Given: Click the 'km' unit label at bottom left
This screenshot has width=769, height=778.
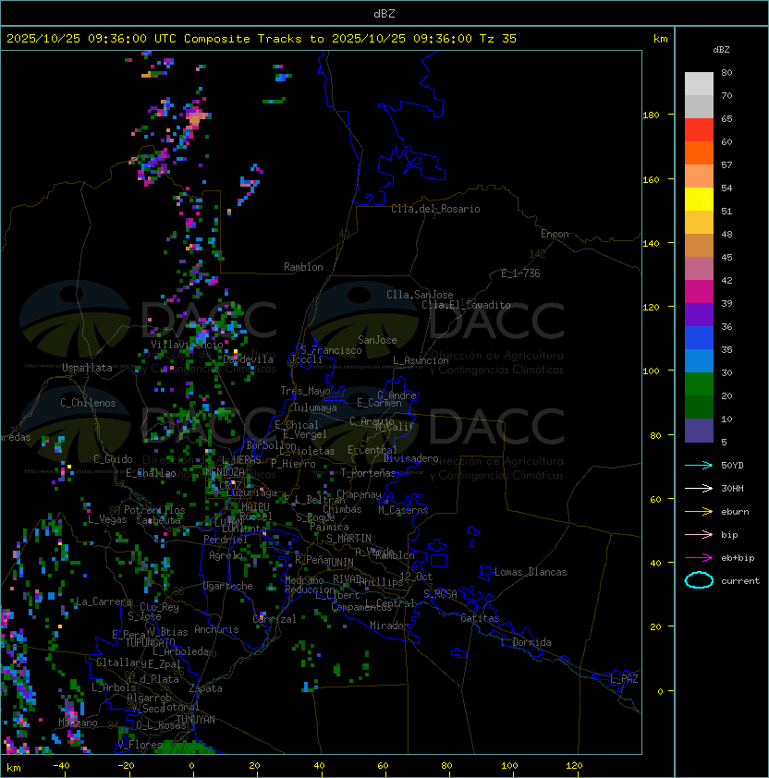Looking at the screenshot, I should pyautogui.click(x=14, y=768).
